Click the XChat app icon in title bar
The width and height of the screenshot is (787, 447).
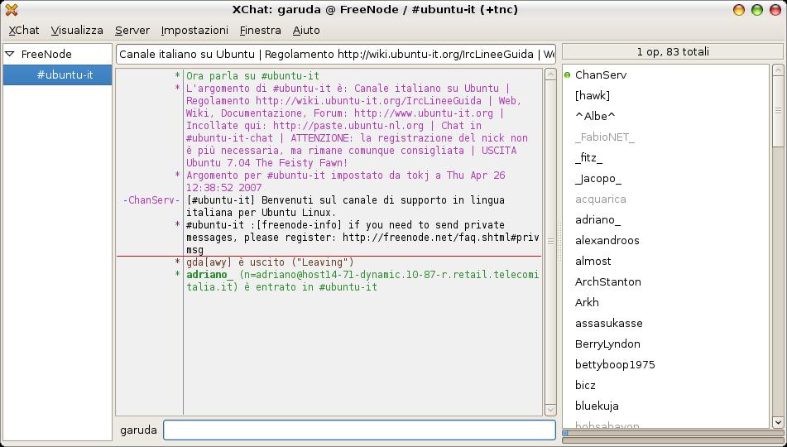[x=12, y=10]
